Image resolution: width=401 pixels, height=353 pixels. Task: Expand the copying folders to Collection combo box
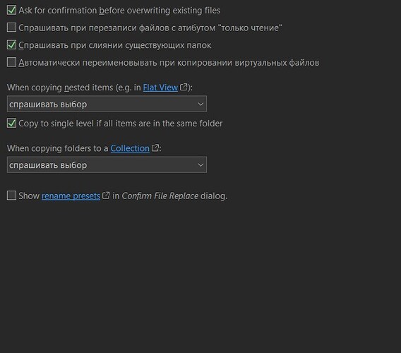click(107, 164)
